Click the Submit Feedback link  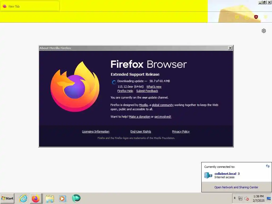[x=147, y=91]
